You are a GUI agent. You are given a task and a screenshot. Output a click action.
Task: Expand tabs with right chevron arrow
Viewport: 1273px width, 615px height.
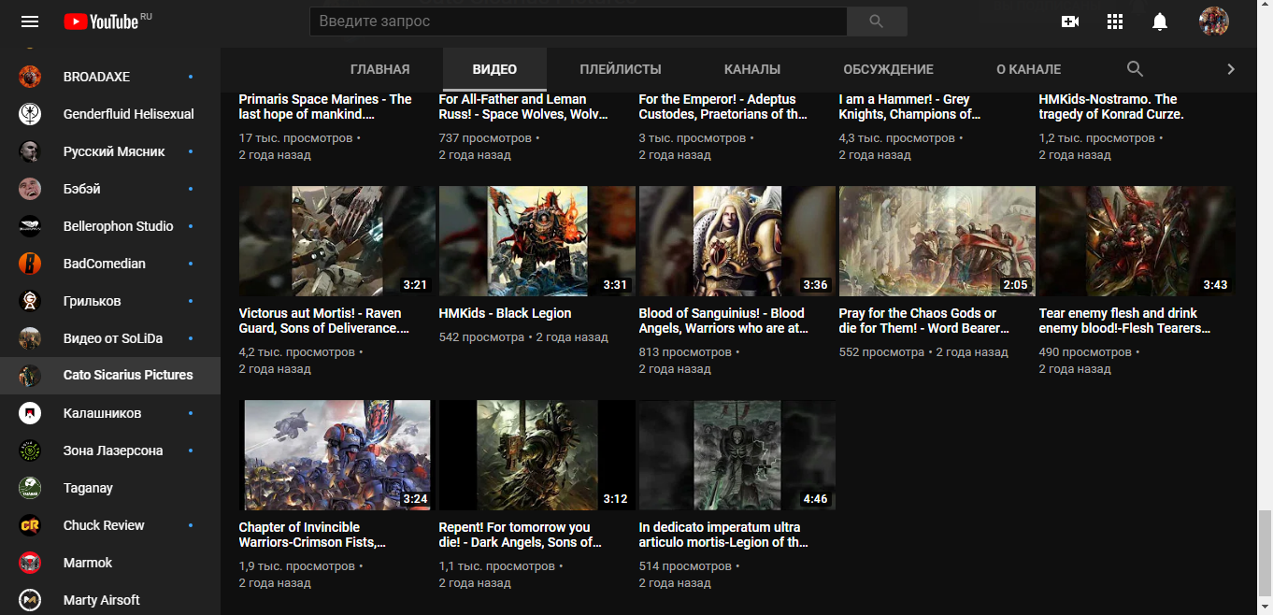(x=1230, y=69)
